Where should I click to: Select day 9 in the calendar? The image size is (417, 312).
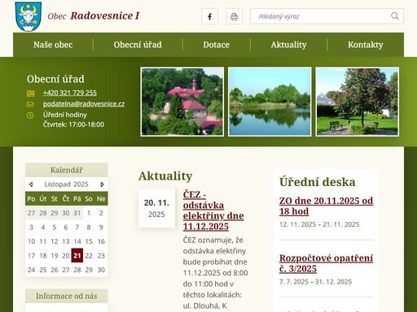coord(101,227)
